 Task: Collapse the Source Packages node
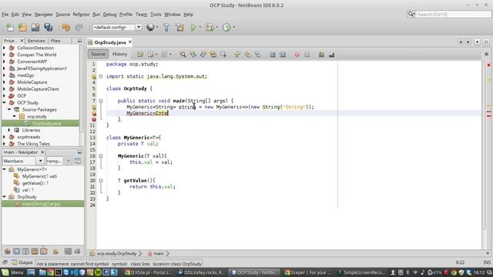click(9, 109)
